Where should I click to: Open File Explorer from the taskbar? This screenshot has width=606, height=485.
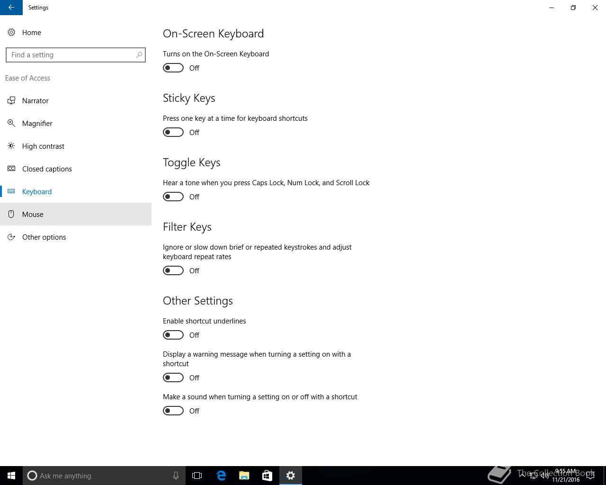tap(244, 476)
